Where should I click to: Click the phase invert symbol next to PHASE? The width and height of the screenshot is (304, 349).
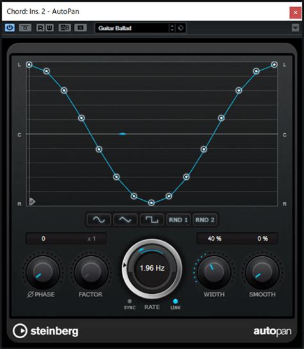pyautogui.click(x=30, y=295)
